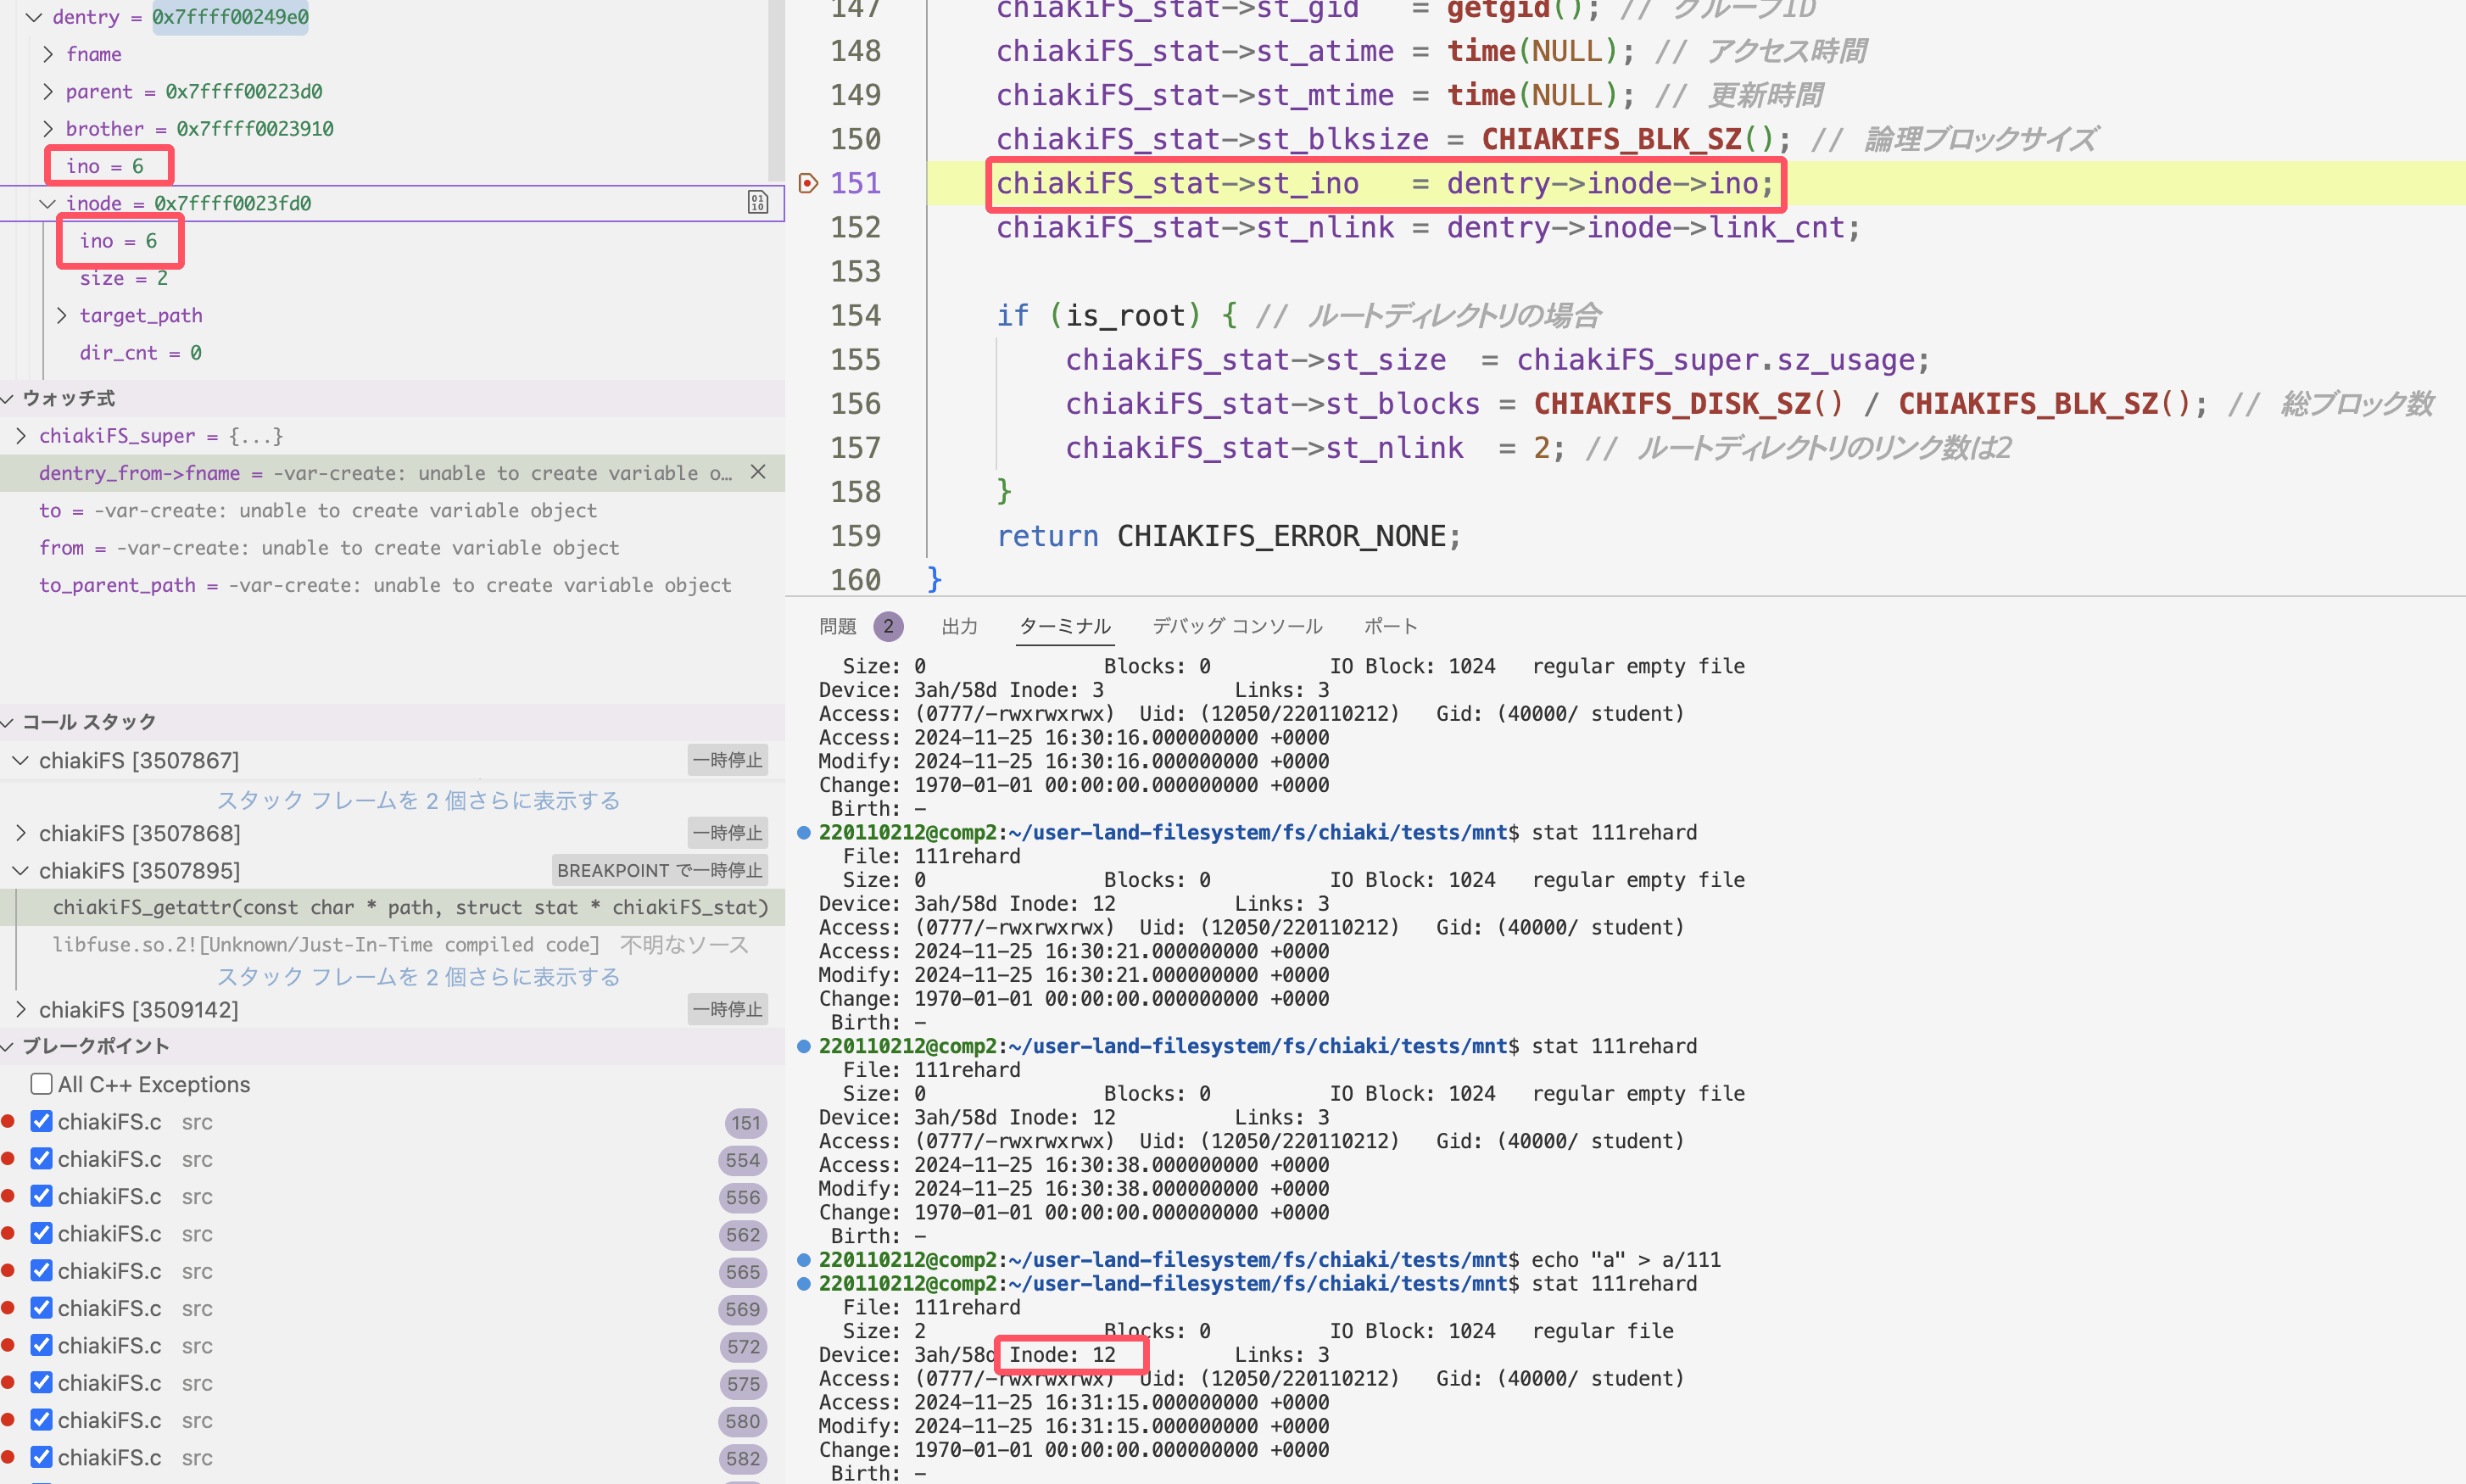Remove the dentry_from->fname watch expression
The height and width of the screenshot is (1484, 2466).
tap(758, 472)
